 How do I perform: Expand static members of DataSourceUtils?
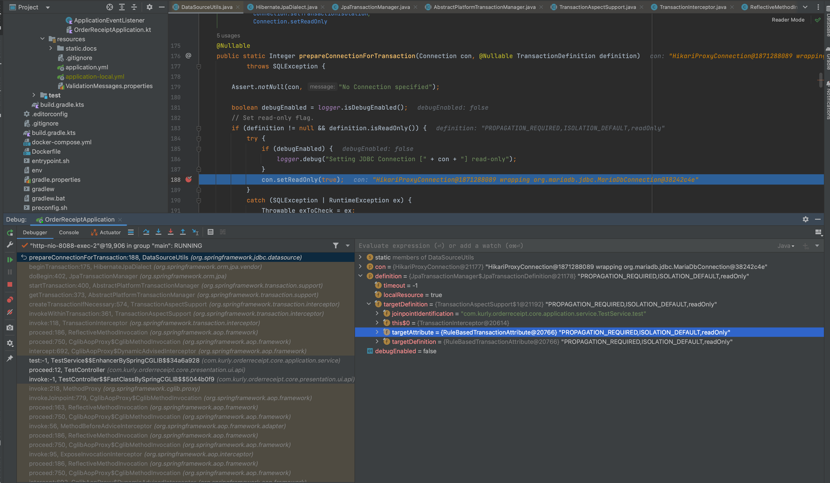click(x=360, y=257)
